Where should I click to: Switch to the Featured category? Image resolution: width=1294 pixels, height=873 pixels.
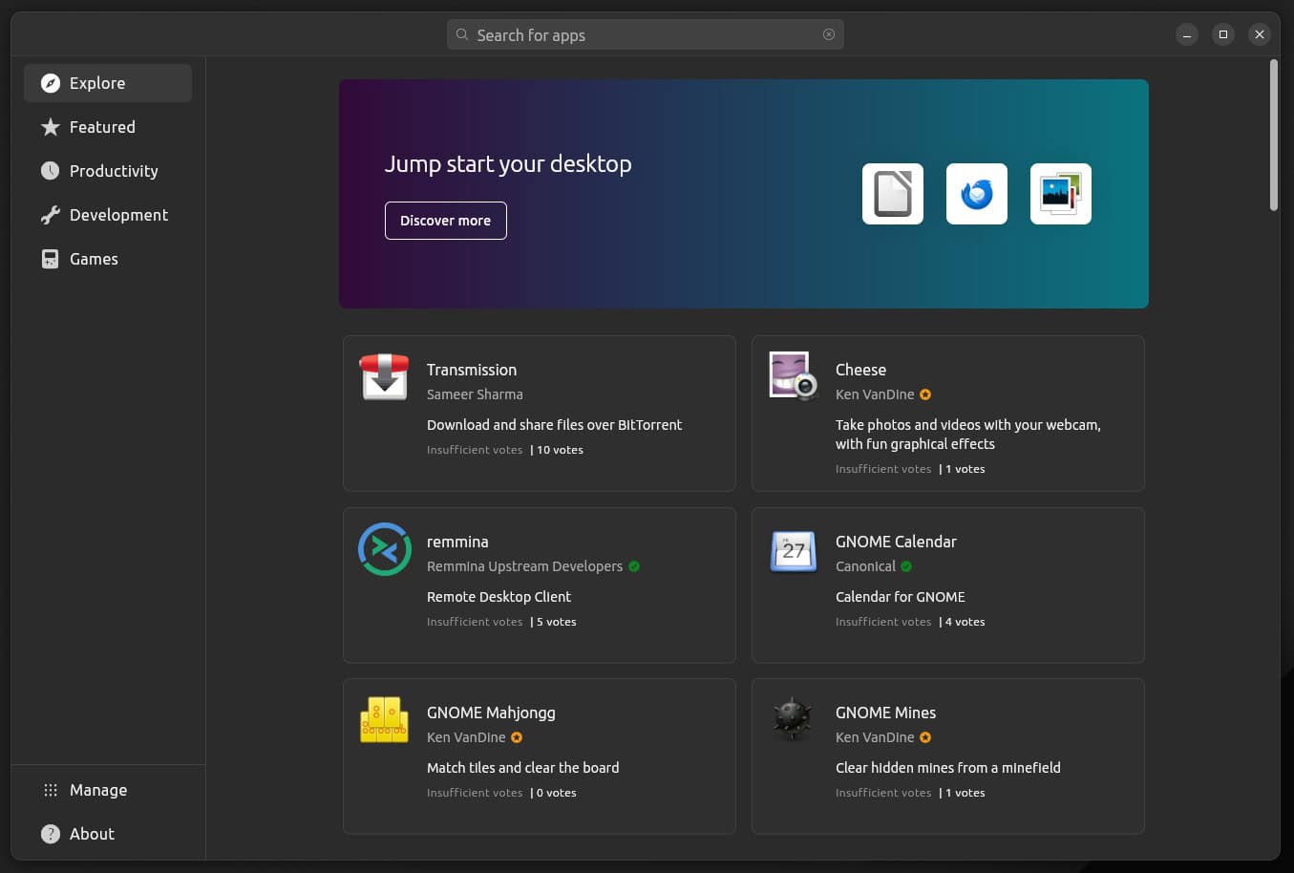(102, 127)
